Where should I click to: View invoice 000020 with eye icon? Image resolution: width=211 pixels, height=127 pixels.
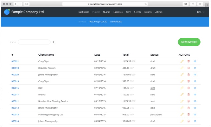(195, 75)
